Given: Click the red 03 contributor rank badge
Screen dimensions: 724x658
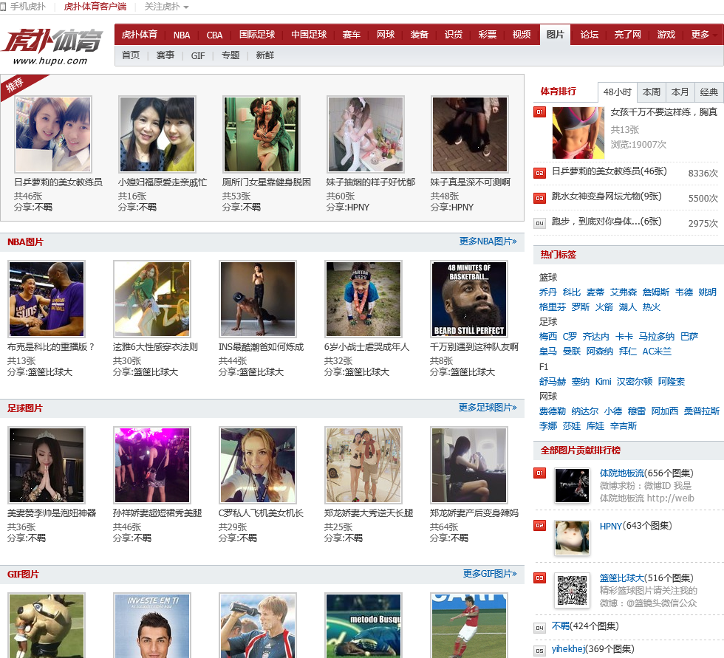Looking at the screenshot, I should tap(540, 578).
